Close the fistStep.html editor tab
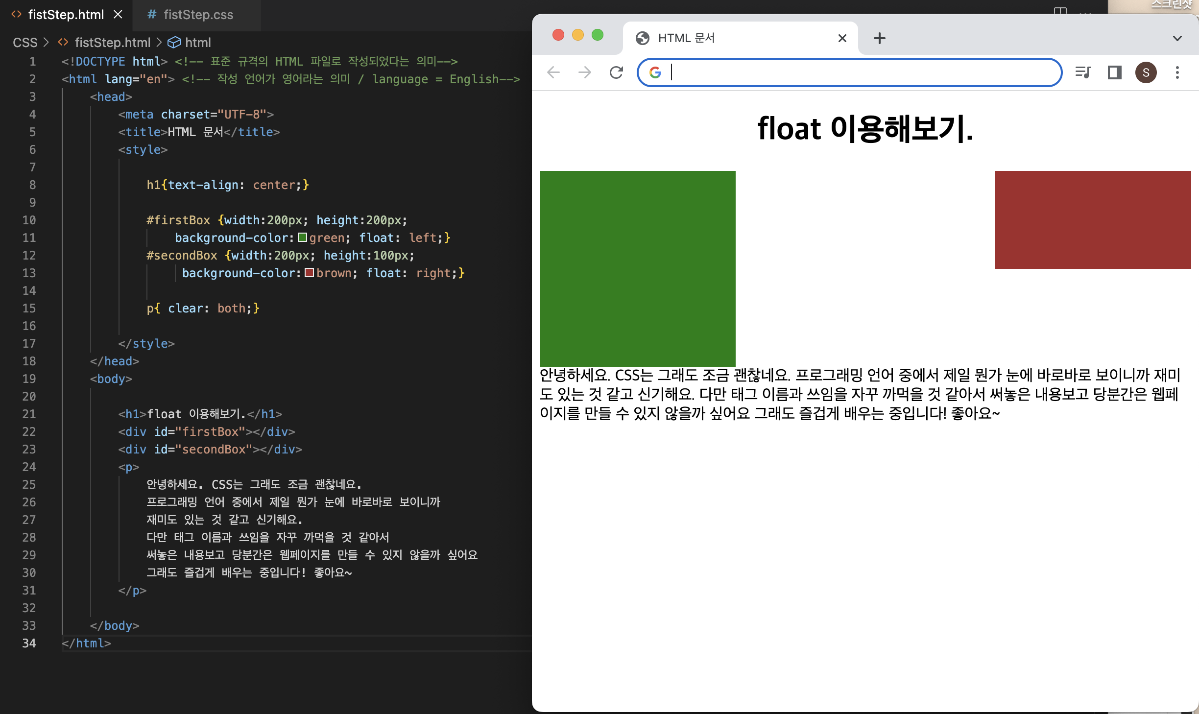1199x714 pixels. (x=118, y=15)
